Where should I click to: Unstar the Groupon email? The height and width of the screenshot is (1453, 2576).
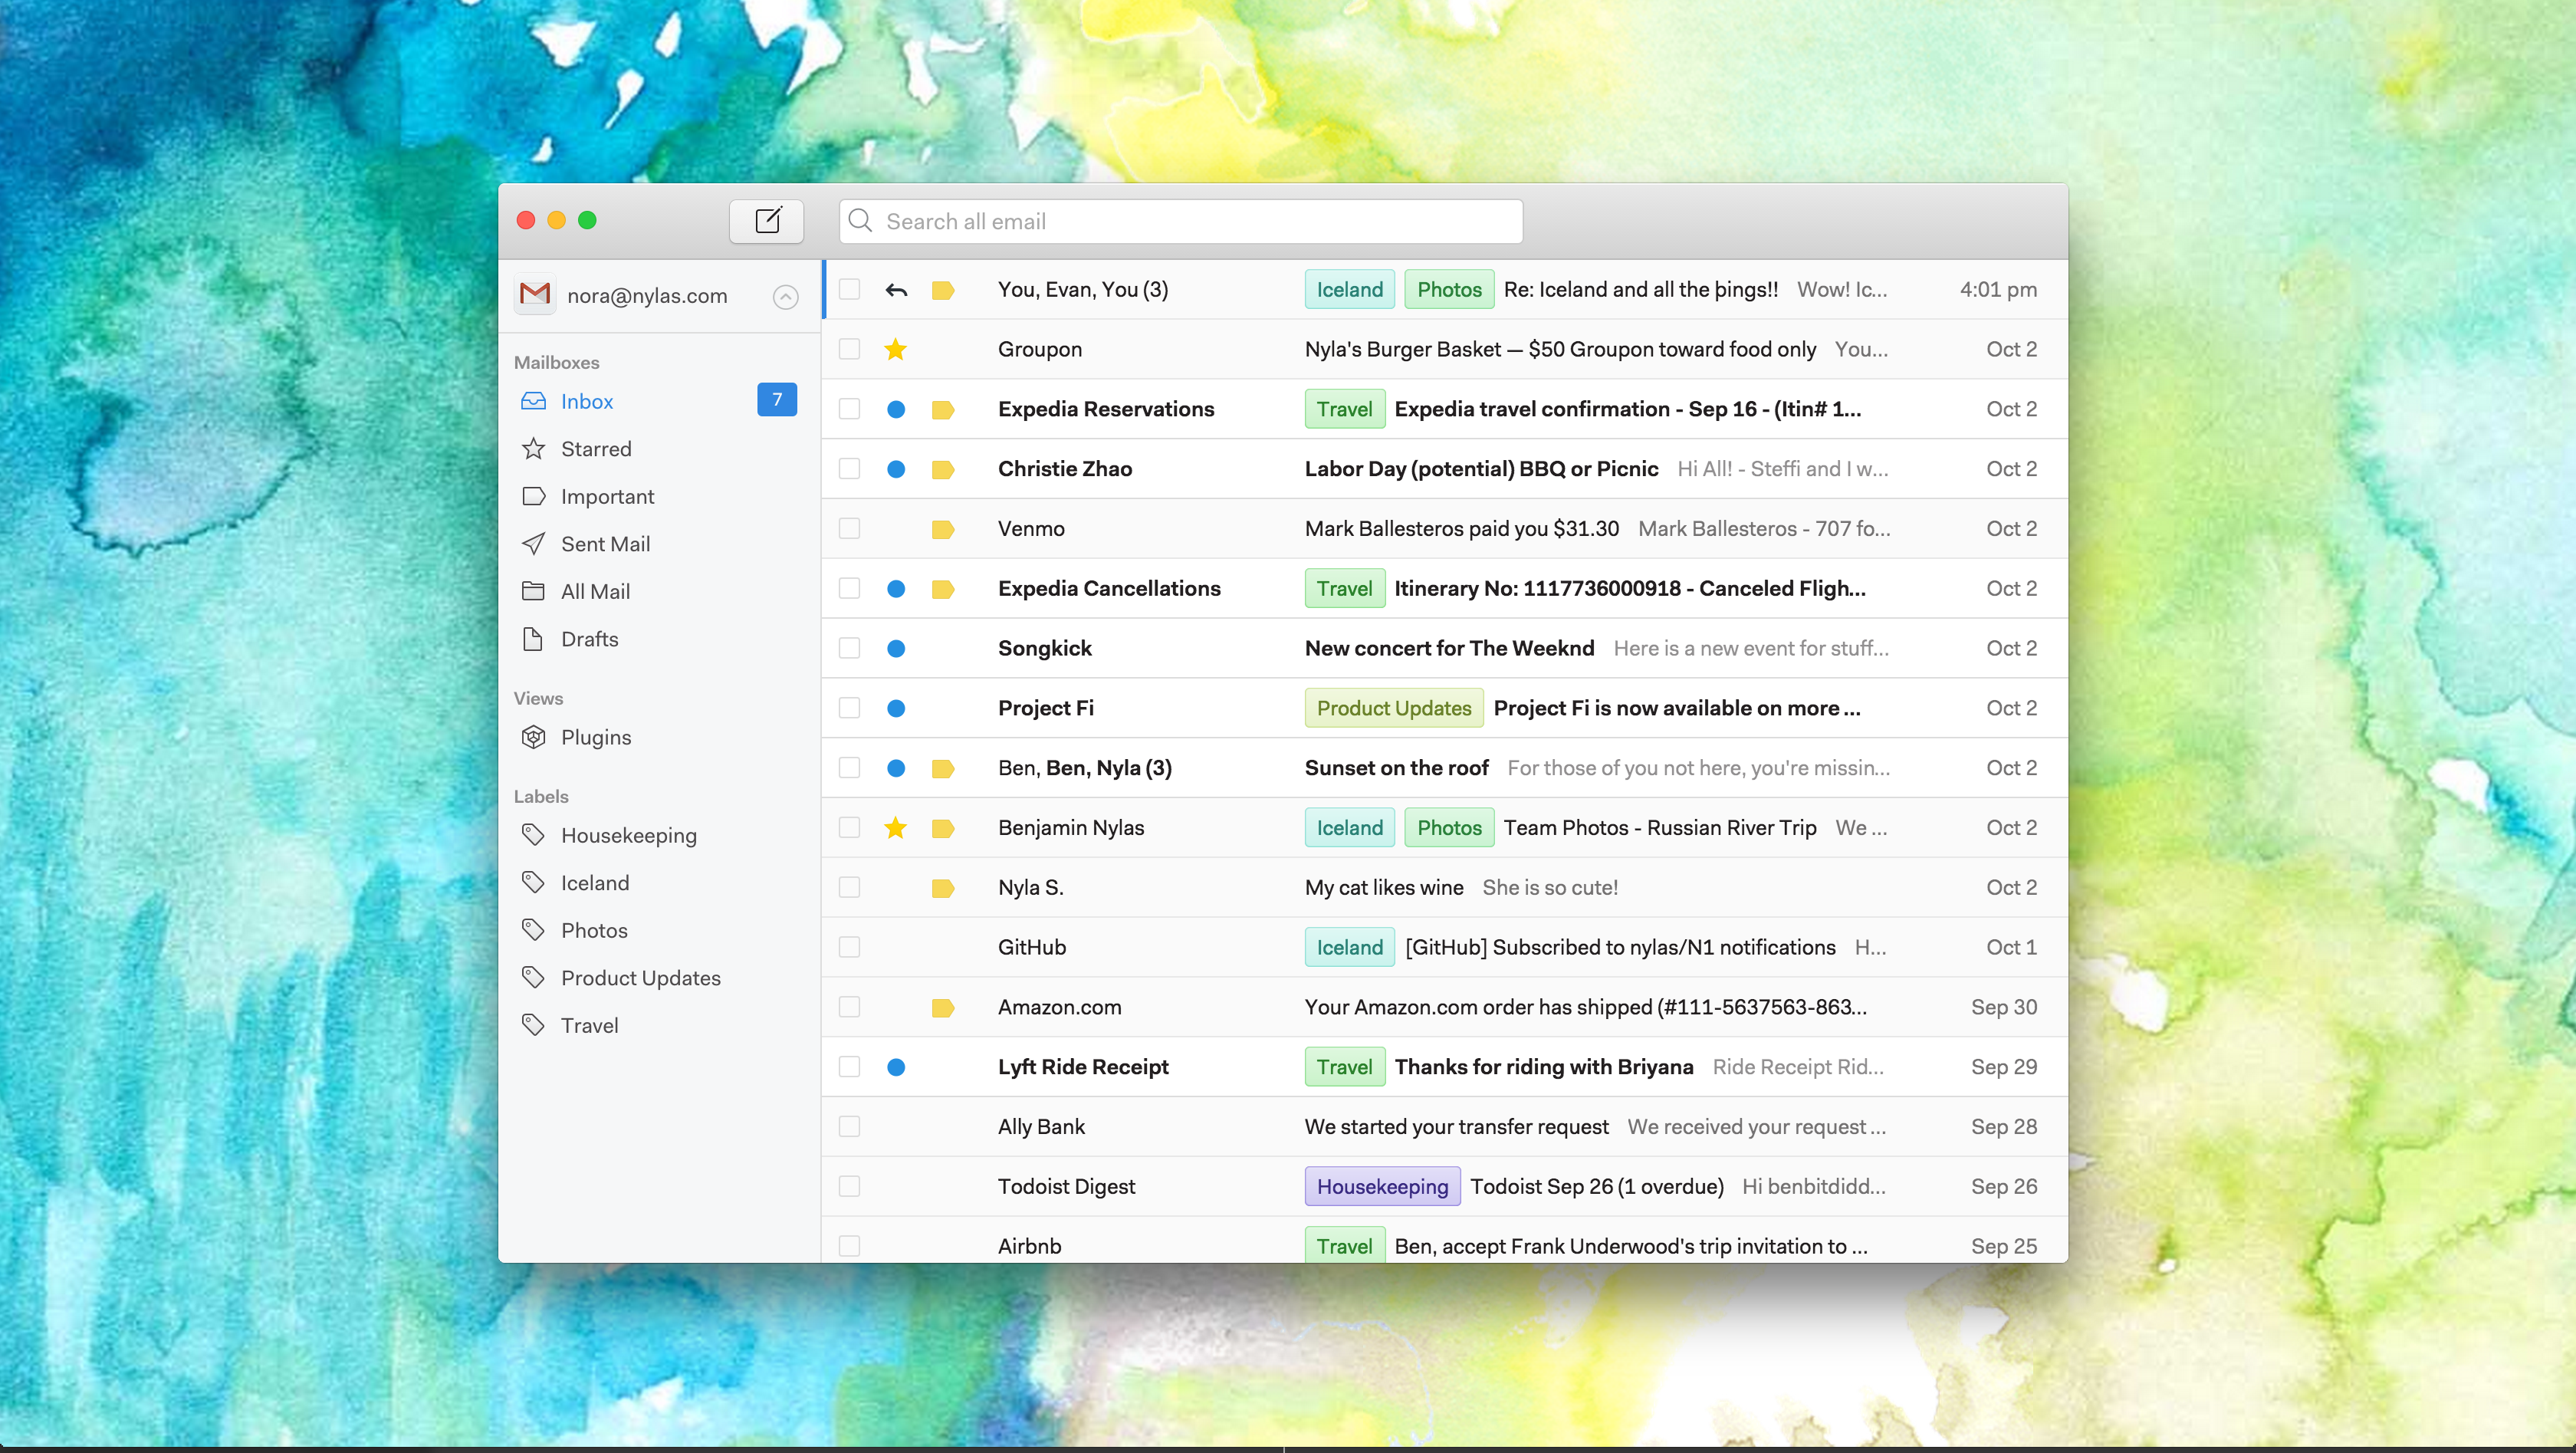tap(896, 349)
